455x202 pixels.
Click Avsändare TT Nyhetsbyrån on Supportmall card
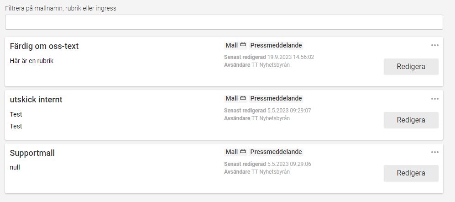point(257,172)
